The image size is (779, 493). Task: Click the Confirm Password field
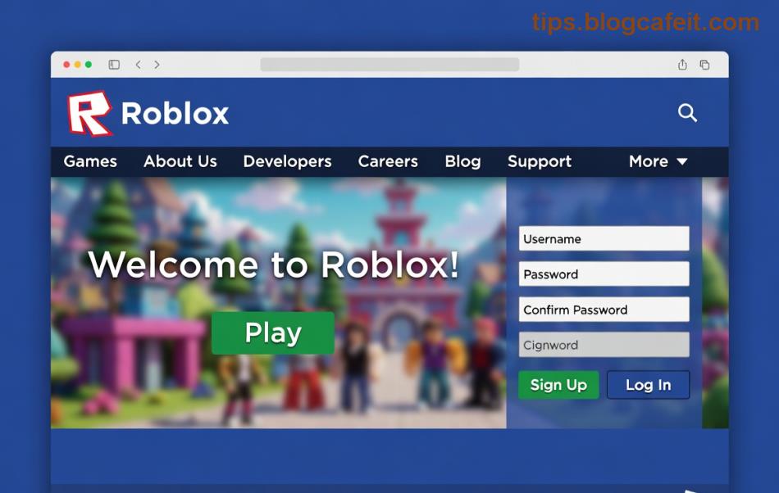tap(604, 310)
